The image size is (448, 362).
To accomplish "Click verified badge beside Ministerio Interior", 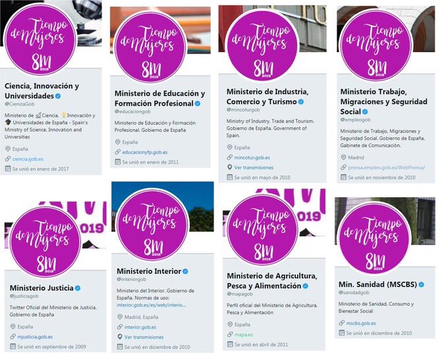I will 185,272.
